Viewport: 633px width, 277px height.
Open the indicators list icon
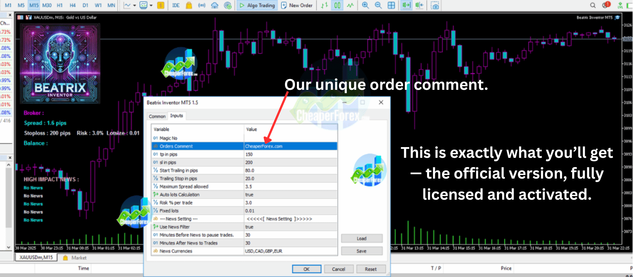coord(143,5)
